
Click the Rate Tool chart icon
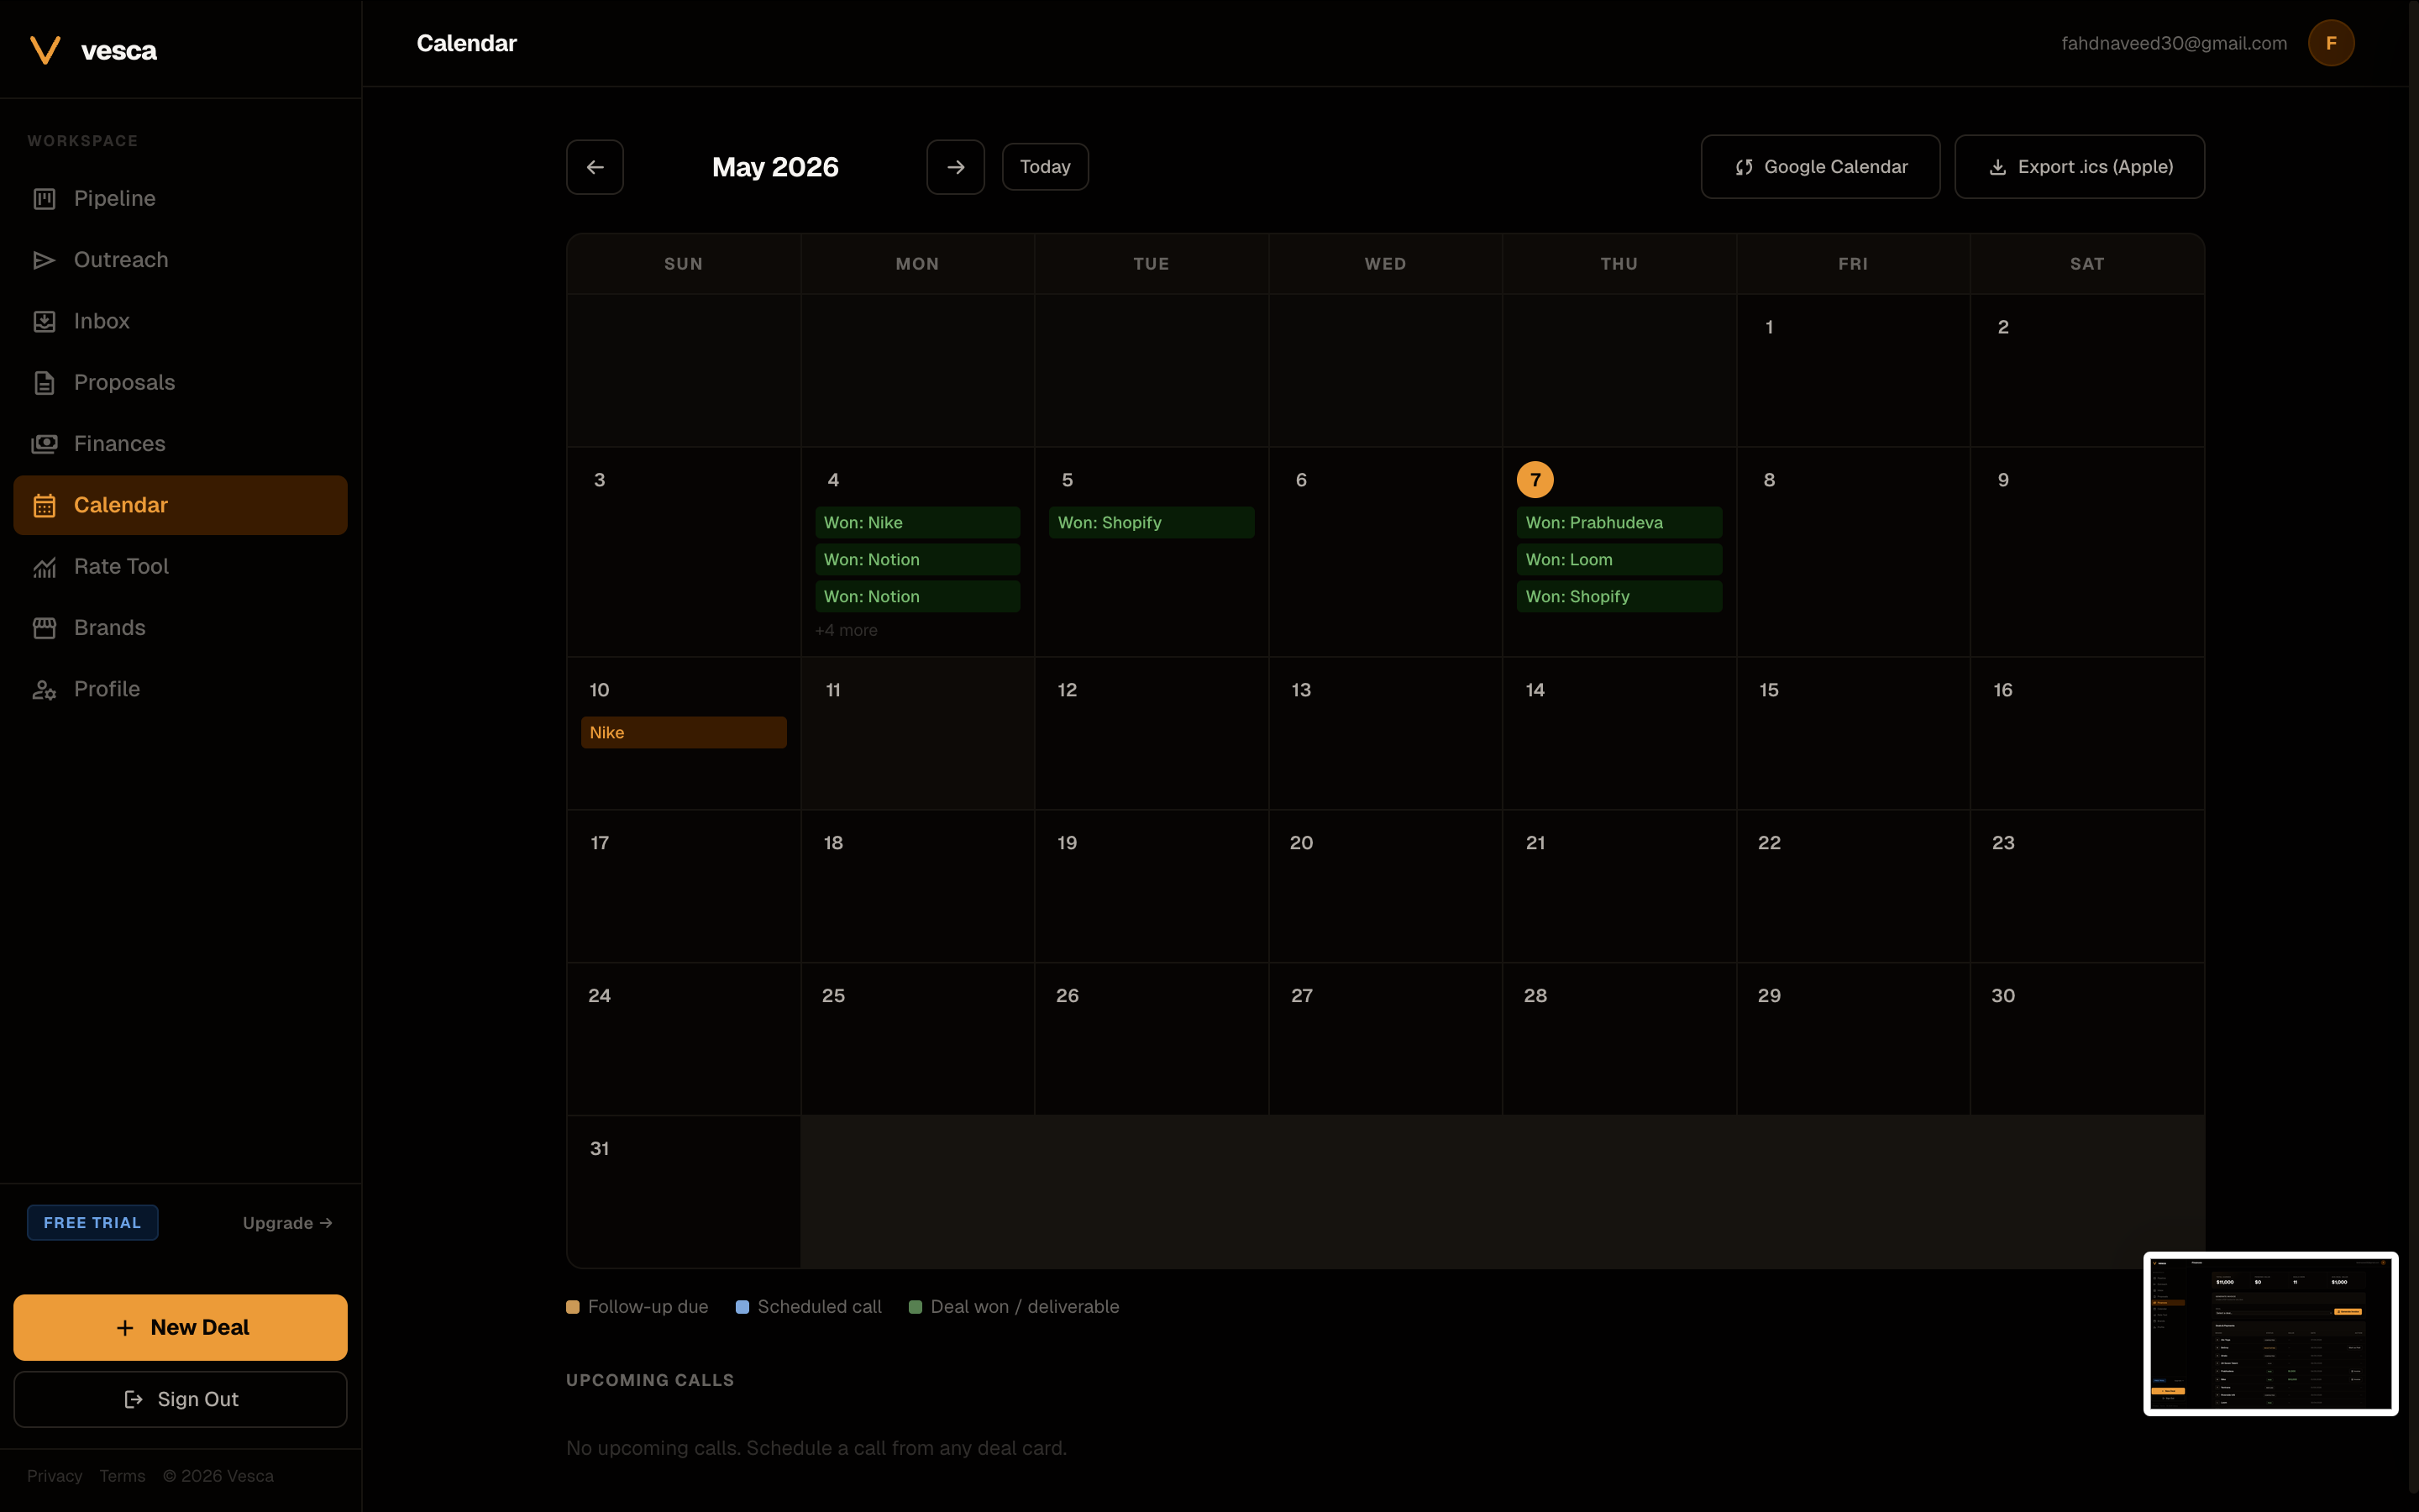[x=44, y=567]
